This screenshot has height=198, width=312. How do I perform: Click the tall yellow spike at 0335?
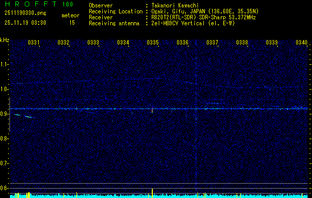[x=152, y=193]
